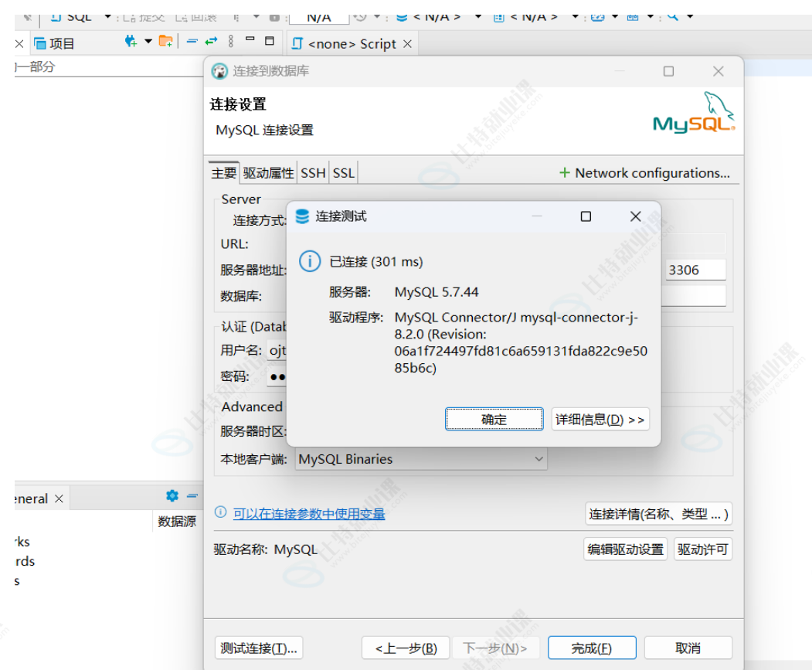Click 取消 to cancel the dialog
The height and width of the screenshot is (670, 812).
(x=688, y=648)
